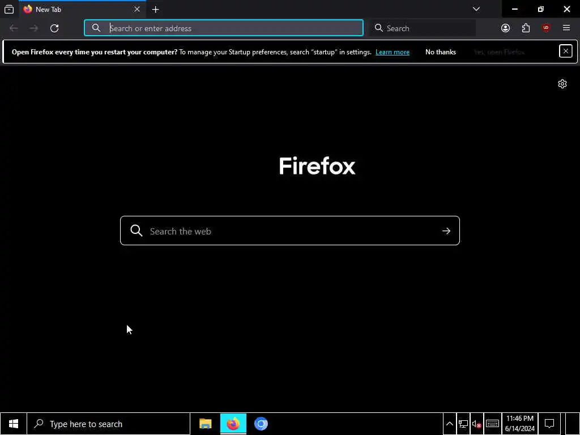The width and height of the screenshot is (580, 435).
Task: Click Type here to search box
Action: 108,424
